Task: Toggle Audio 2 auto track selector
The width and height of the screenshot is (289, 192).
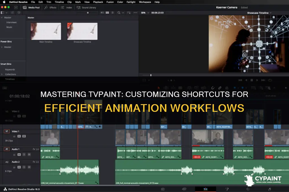Action: (x=19, y=167)
